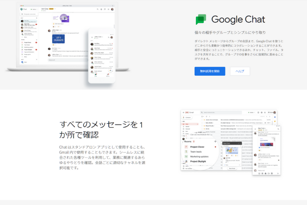Click the paragraph starting with ダイレクト メッセージ
The height and width of the screenshot is (205, 307).
[239, 50]
